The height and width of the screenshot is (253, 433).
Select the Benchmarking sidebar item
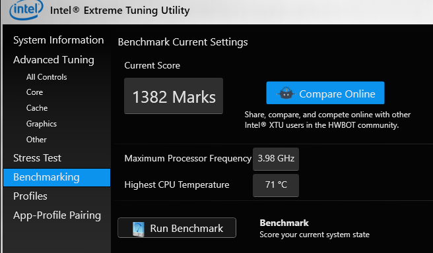(x=57, y=177)
